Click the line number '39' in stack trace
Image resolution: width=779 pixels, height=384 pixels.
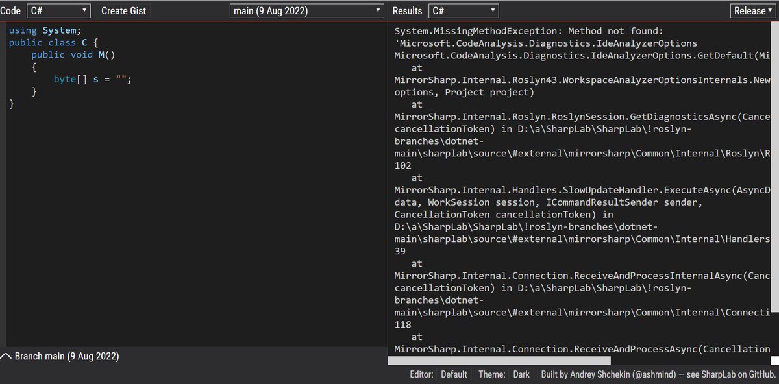400,251
